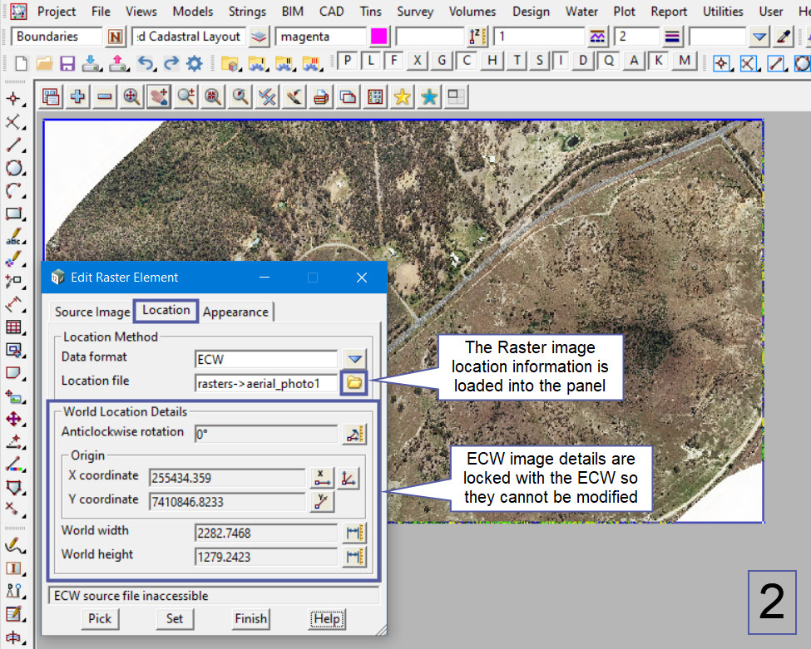Toggle the P snap button
Viewport: 811px width, 649px height.
(x=347, y=61)
